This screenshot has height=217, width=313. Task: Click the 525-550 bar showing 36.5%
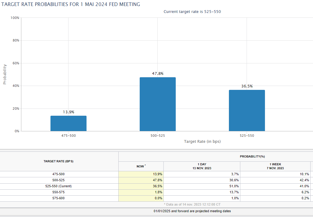247,111
